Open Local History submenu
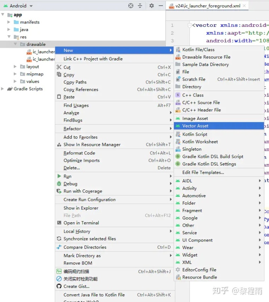The width and height of the screenshot is (269, 302). click(114, 231)
